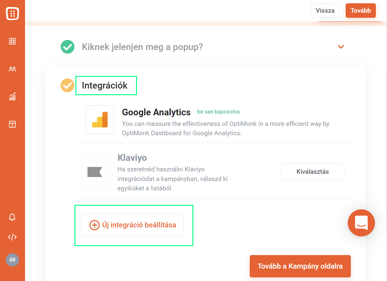
Task: Click the Integrációk section heading
Action: click(105, 86)
